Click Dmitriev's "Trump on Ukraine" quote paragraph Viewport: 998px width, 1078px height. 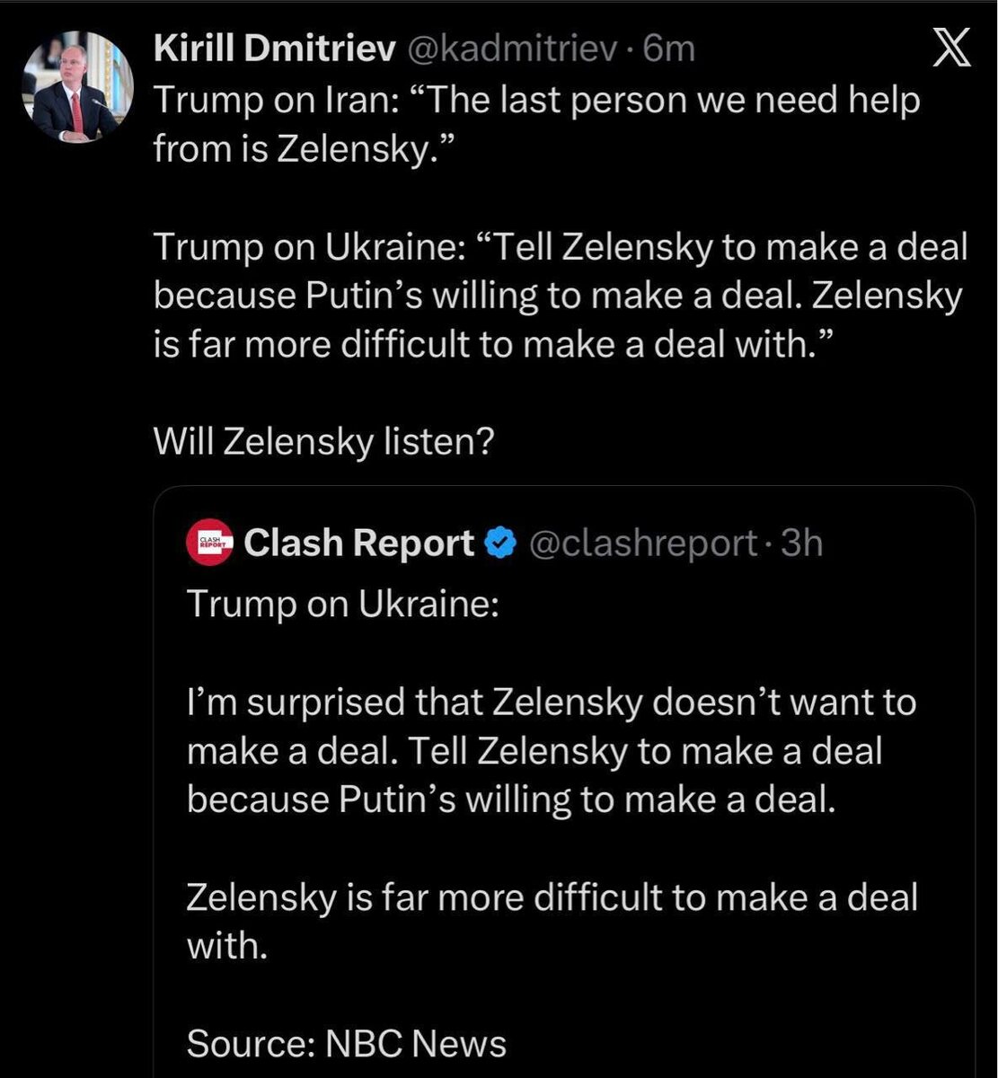pos(557,295)
